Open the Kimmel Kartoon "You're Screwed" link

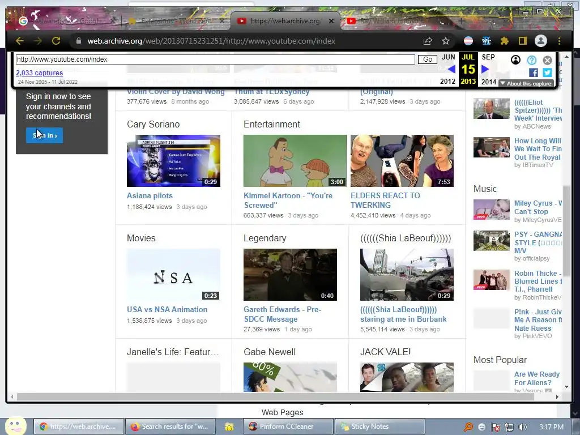coord(288,200)
